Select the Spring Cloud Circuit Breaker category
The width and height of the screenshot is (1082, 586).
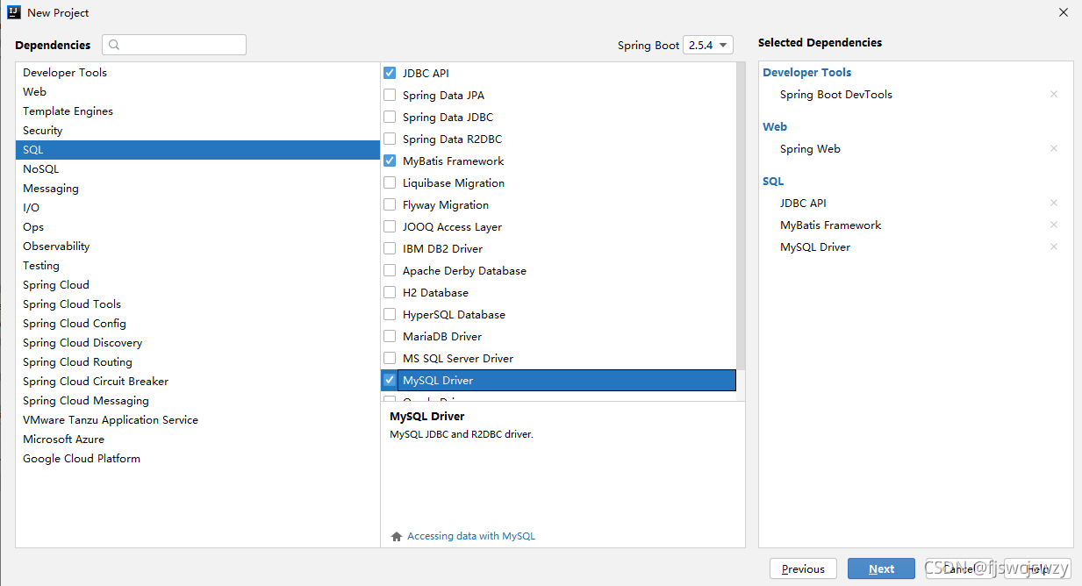(x=197, y=381)
